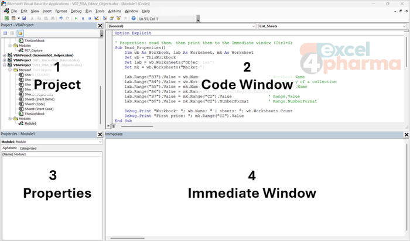This screenshot has width=410, height=241.
Task: Open Project Explorer via its toolbar icon
Action: 105,18
